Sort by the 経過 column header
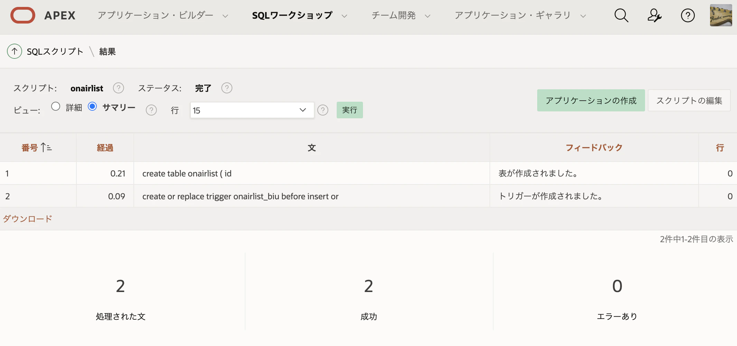Image resolution: width=737 pixels, height=346 pixels. click(105, 148)
